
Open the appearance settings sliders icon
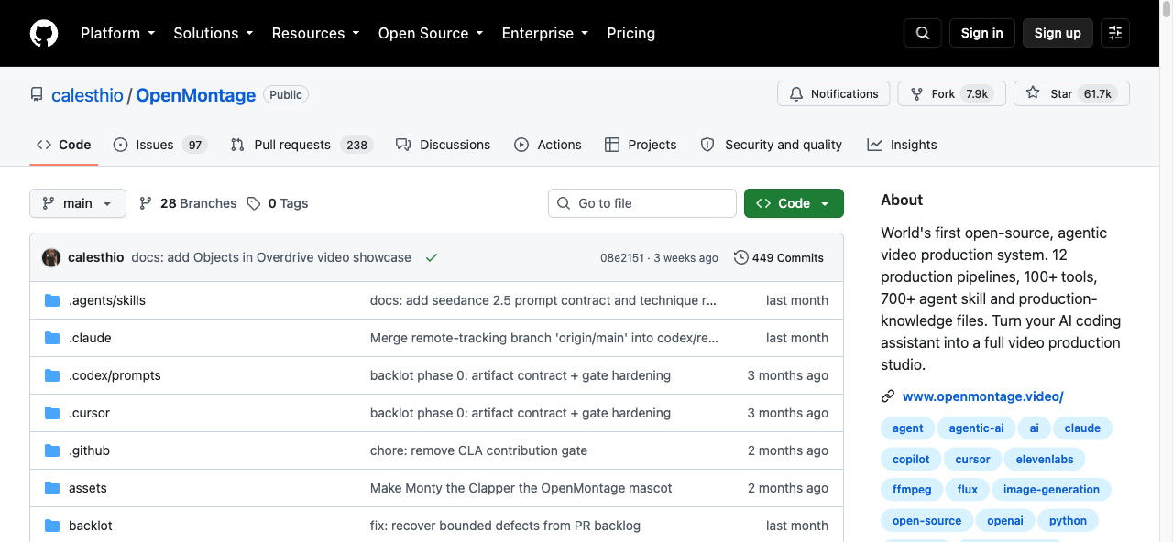(x=1115, y=33)
